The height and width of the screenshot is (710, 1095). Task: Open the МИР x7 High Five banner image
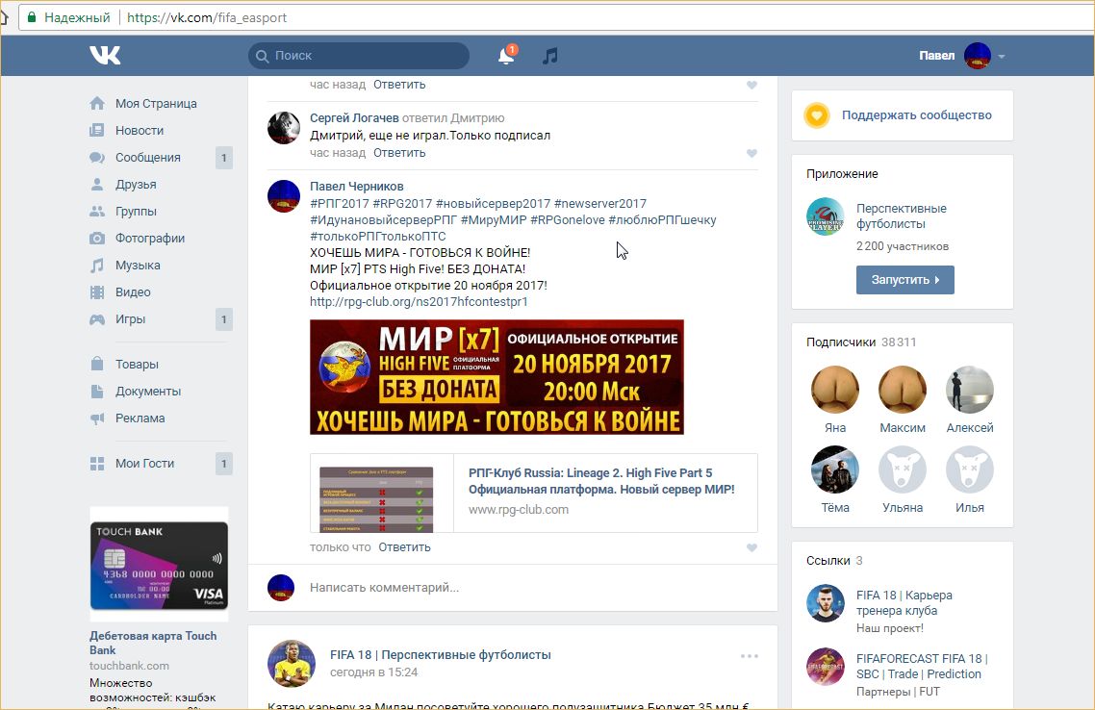[x=497, y=377]
